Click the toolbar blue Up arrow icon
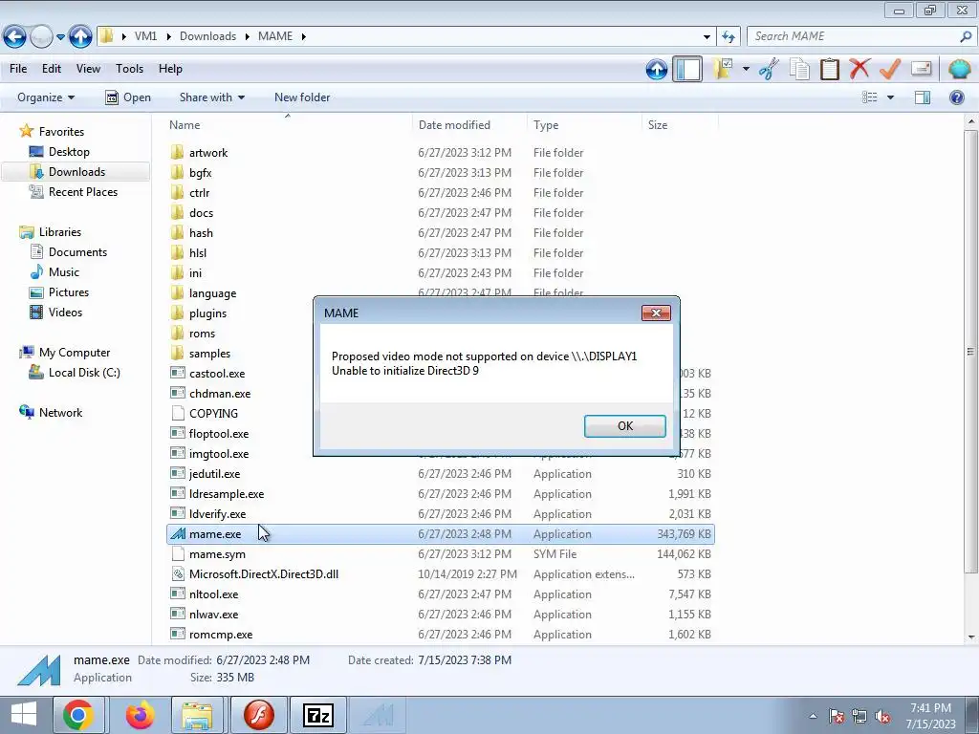This screenshot has height=734, width=979. pos(656,69)
